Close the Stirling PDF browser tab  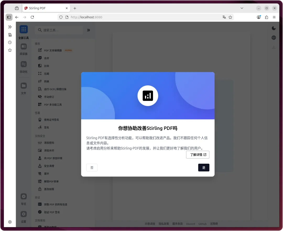(67, 8)
